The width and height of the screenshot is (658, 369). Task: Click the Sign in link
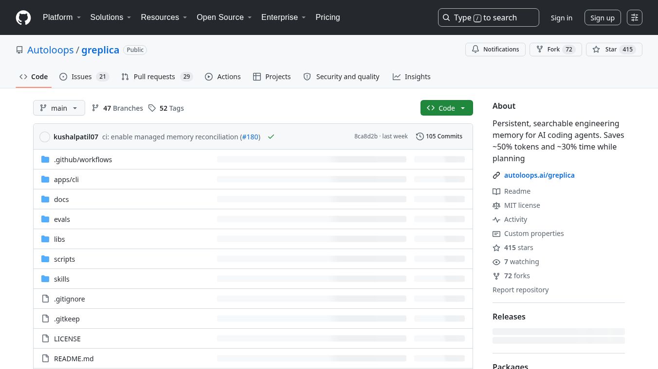click(x=562, y=17)
